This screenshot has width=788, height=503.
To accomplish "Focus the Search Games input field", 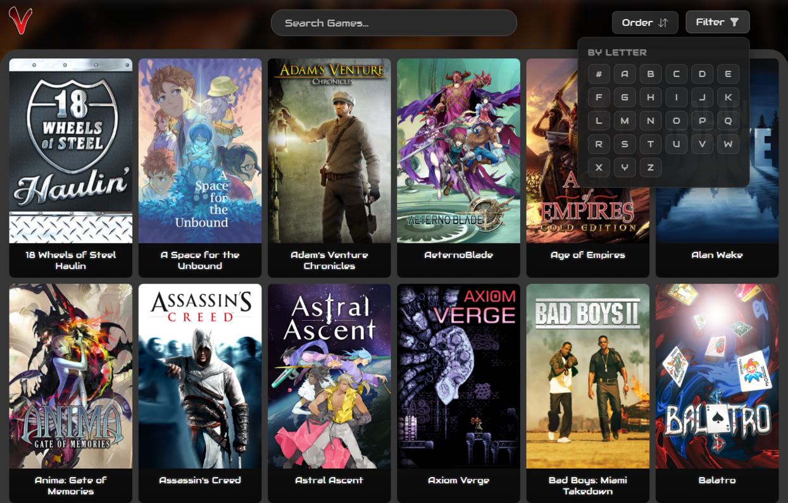I will coord(394,23).
